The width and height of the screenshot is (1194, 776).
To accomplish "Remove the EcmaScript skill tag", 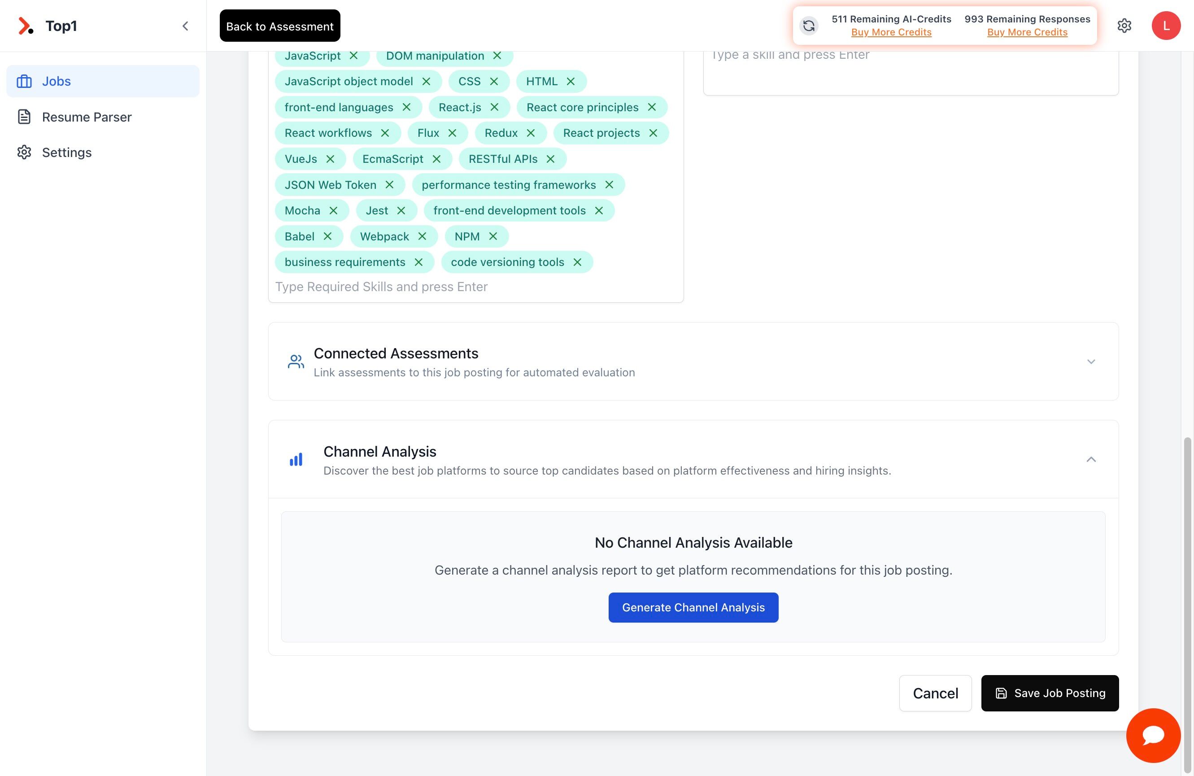I will [x=437, y=159].
